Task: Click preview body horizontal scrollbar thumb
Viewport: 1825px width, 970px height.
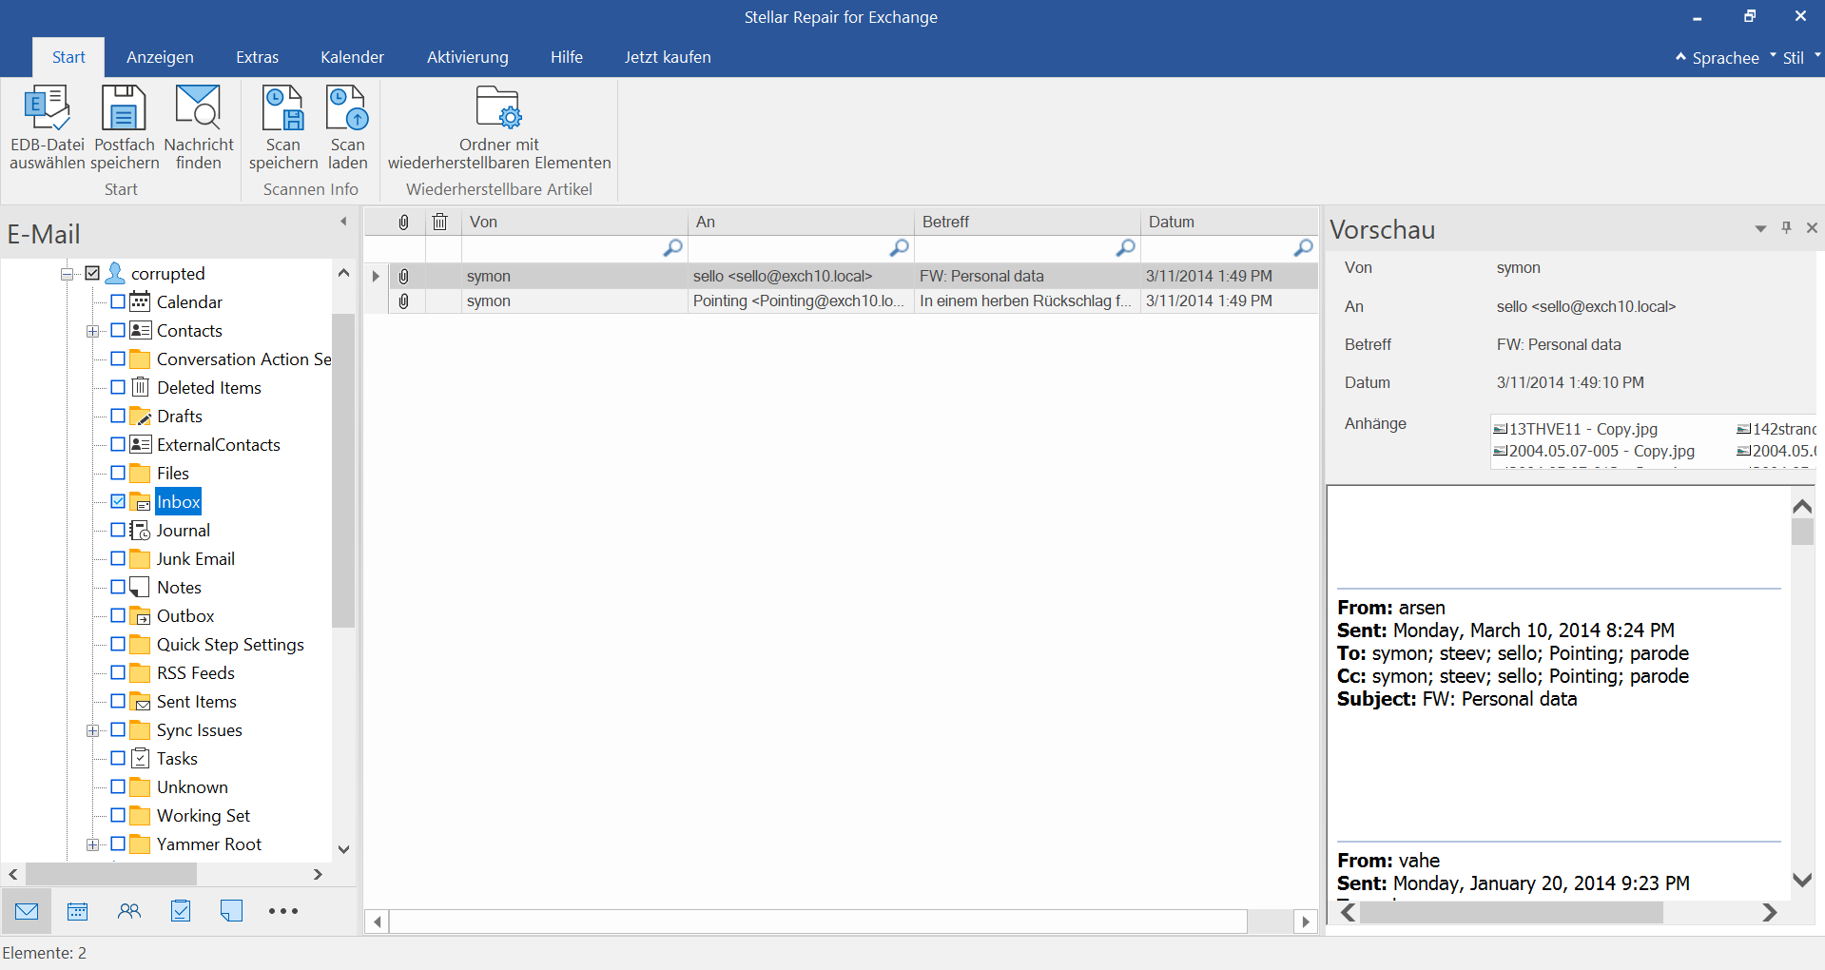Action: [1511, 912]
